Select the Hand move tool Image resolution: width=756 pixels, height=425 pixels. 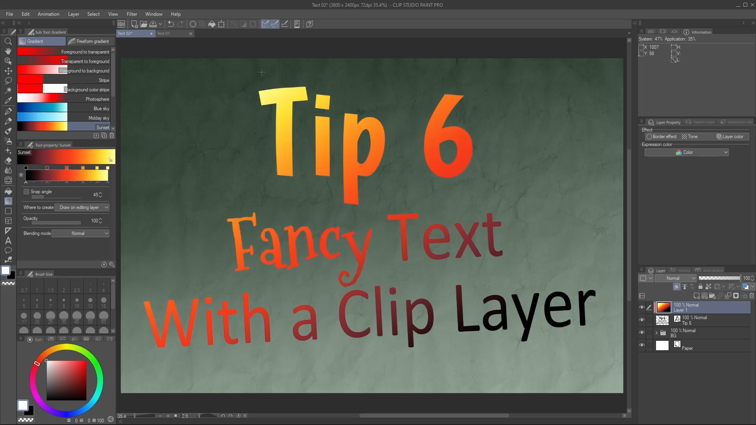[8, 51]
